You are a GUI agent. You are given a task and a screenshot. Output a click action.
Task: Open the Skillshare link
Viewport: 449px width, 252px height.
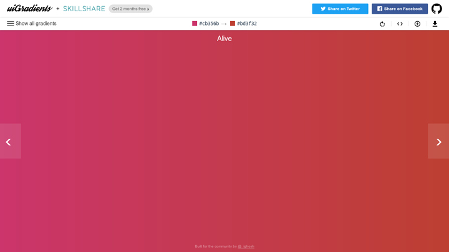[x=84, y=9]
